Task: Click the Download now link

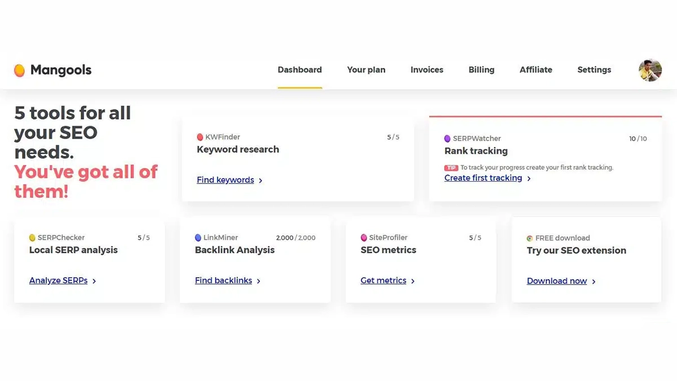Action: click(x=557, y=281)
